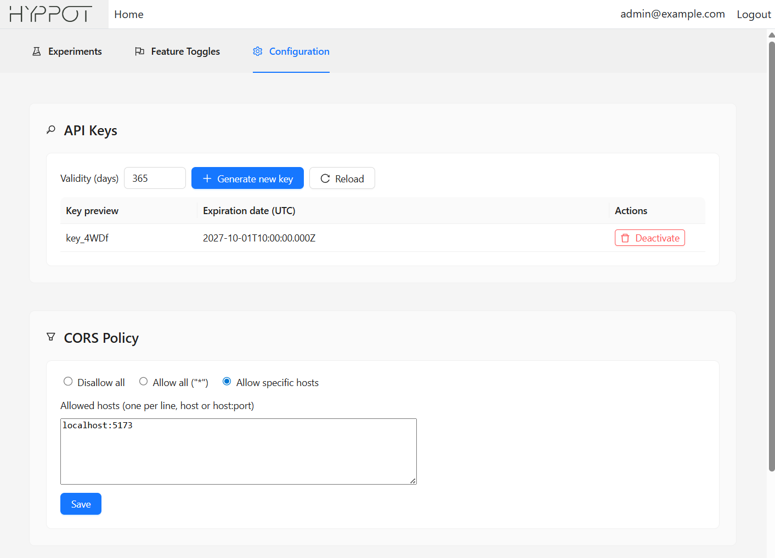775x558 pixels.
Task: Select the Allow specific hosts radio option
Action: pyautogui.click(x=227, y=381)
